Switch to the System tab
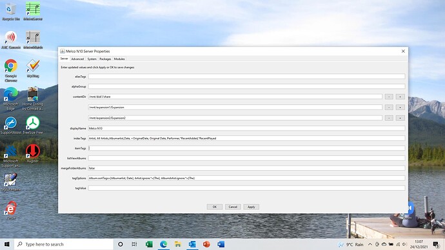This screenshot has height=250, width=445. (92, 59)
